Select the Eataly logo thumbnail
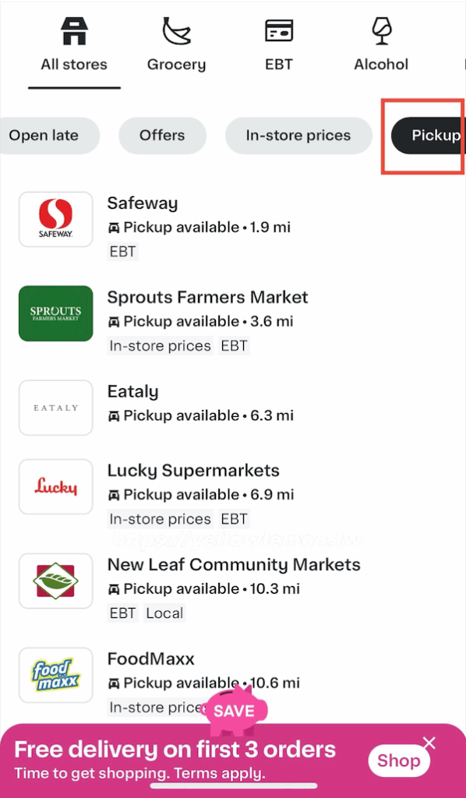Viewport: 466px width, 798px height. coord(56,408)
